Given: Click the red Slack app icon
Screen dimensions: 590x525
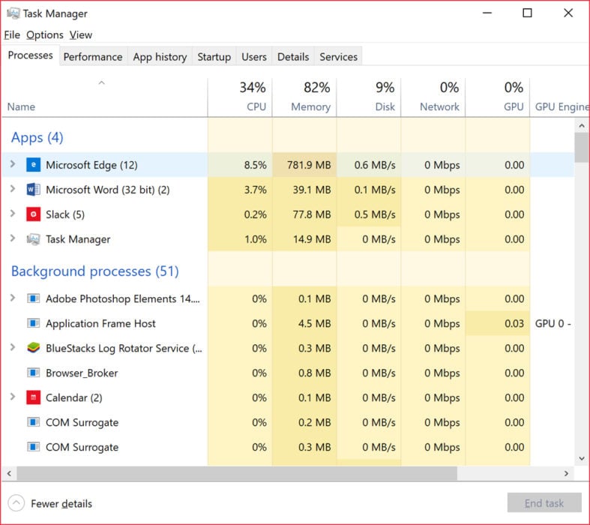Looking at the screenshot, I should [33, 214].
